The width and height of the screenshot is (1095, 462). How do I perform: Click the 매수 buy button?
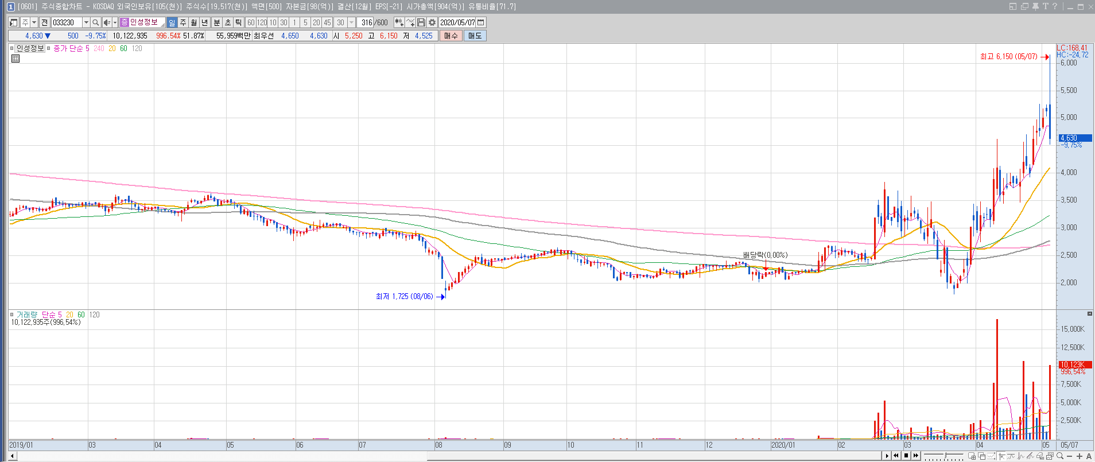pos(451,36)
